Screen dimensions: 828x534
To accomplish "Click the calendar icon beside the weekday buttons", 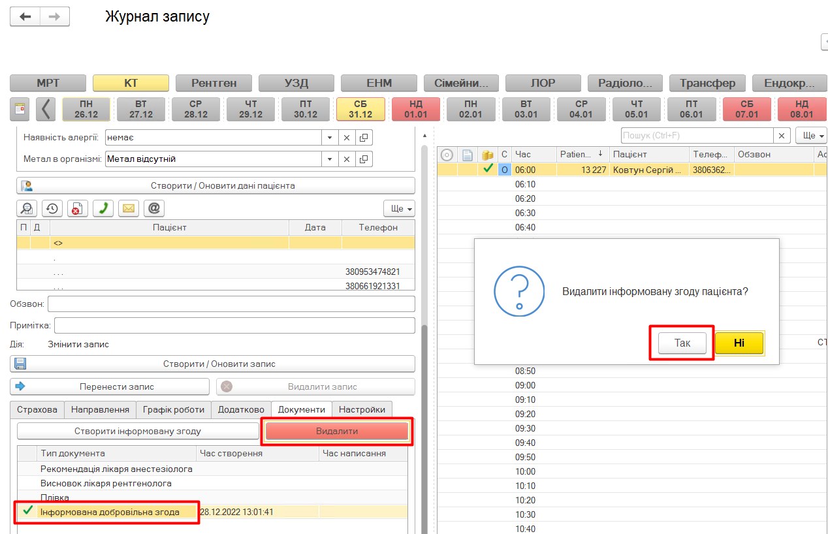I will point(20,109).
